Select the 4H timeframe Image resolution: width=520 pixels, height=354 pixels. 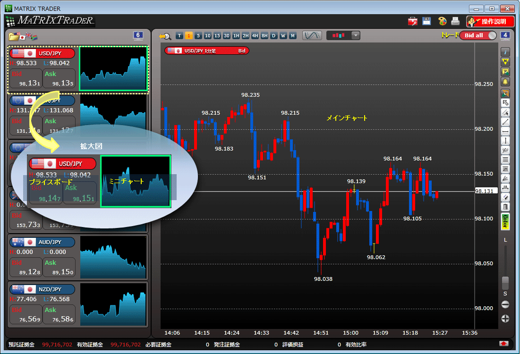(x=255, y=35)
